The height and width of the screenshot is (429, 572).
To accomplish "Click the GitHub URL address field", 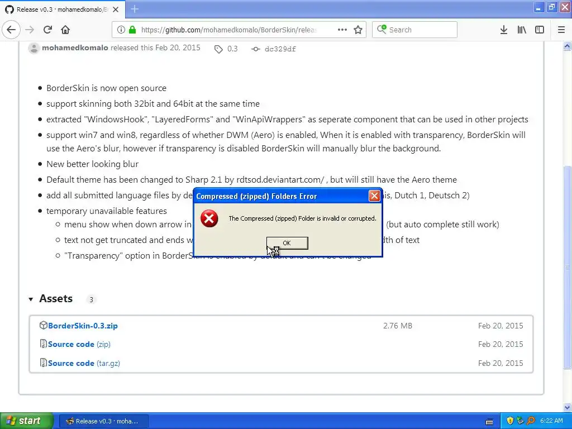I will click(x=228, y=30).
